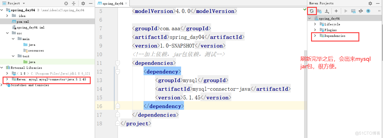
Task: Expand the JDK 1.8 library node
Action: click(7, 73)
